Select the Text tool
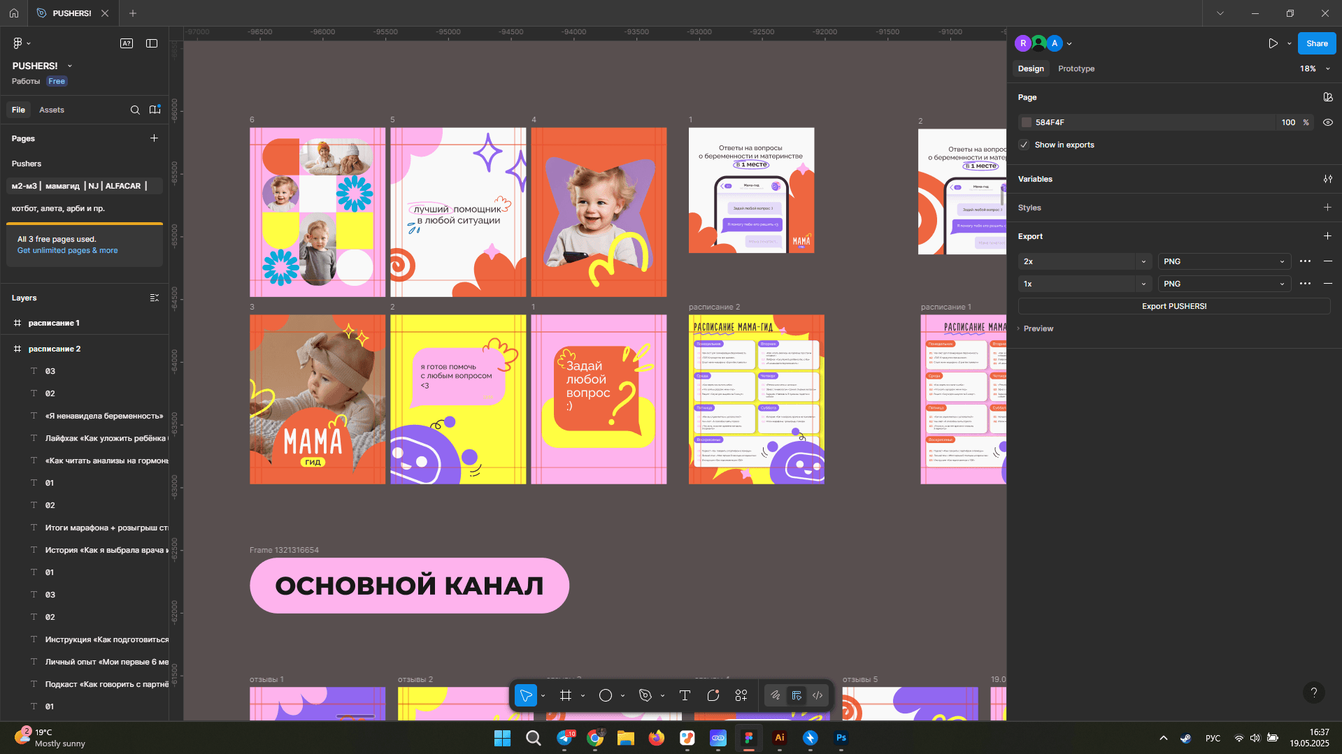1342x754 pixels. tap(685, 695)
